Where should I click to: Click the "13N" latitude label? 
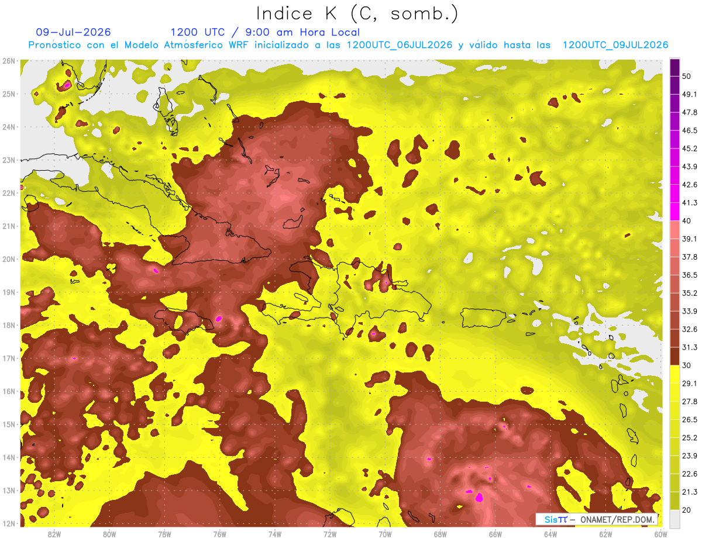click(x=9, y=491)
